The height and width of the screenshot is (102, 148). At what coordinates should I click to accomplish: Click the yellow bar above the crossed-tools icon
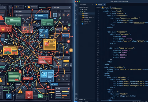66,61
